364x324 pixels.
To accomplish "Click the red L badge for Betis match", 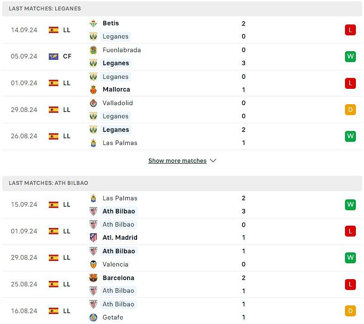I will pos(350,30).
